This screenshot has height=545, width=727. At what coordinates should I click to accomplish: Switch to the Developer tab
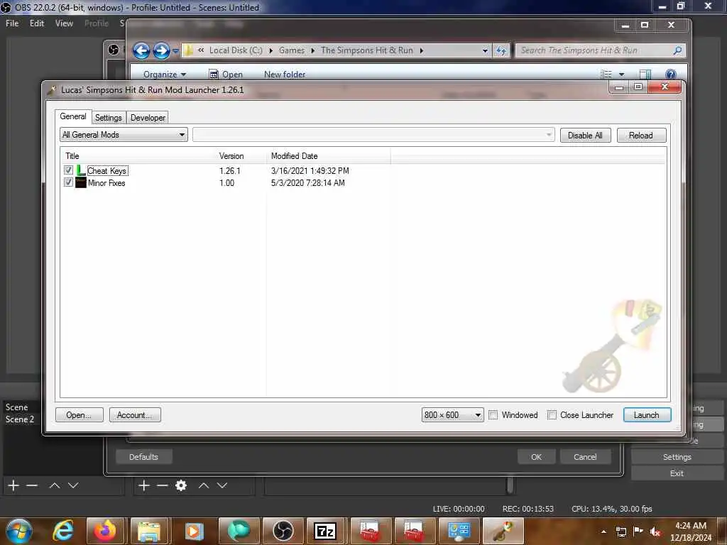148,118
